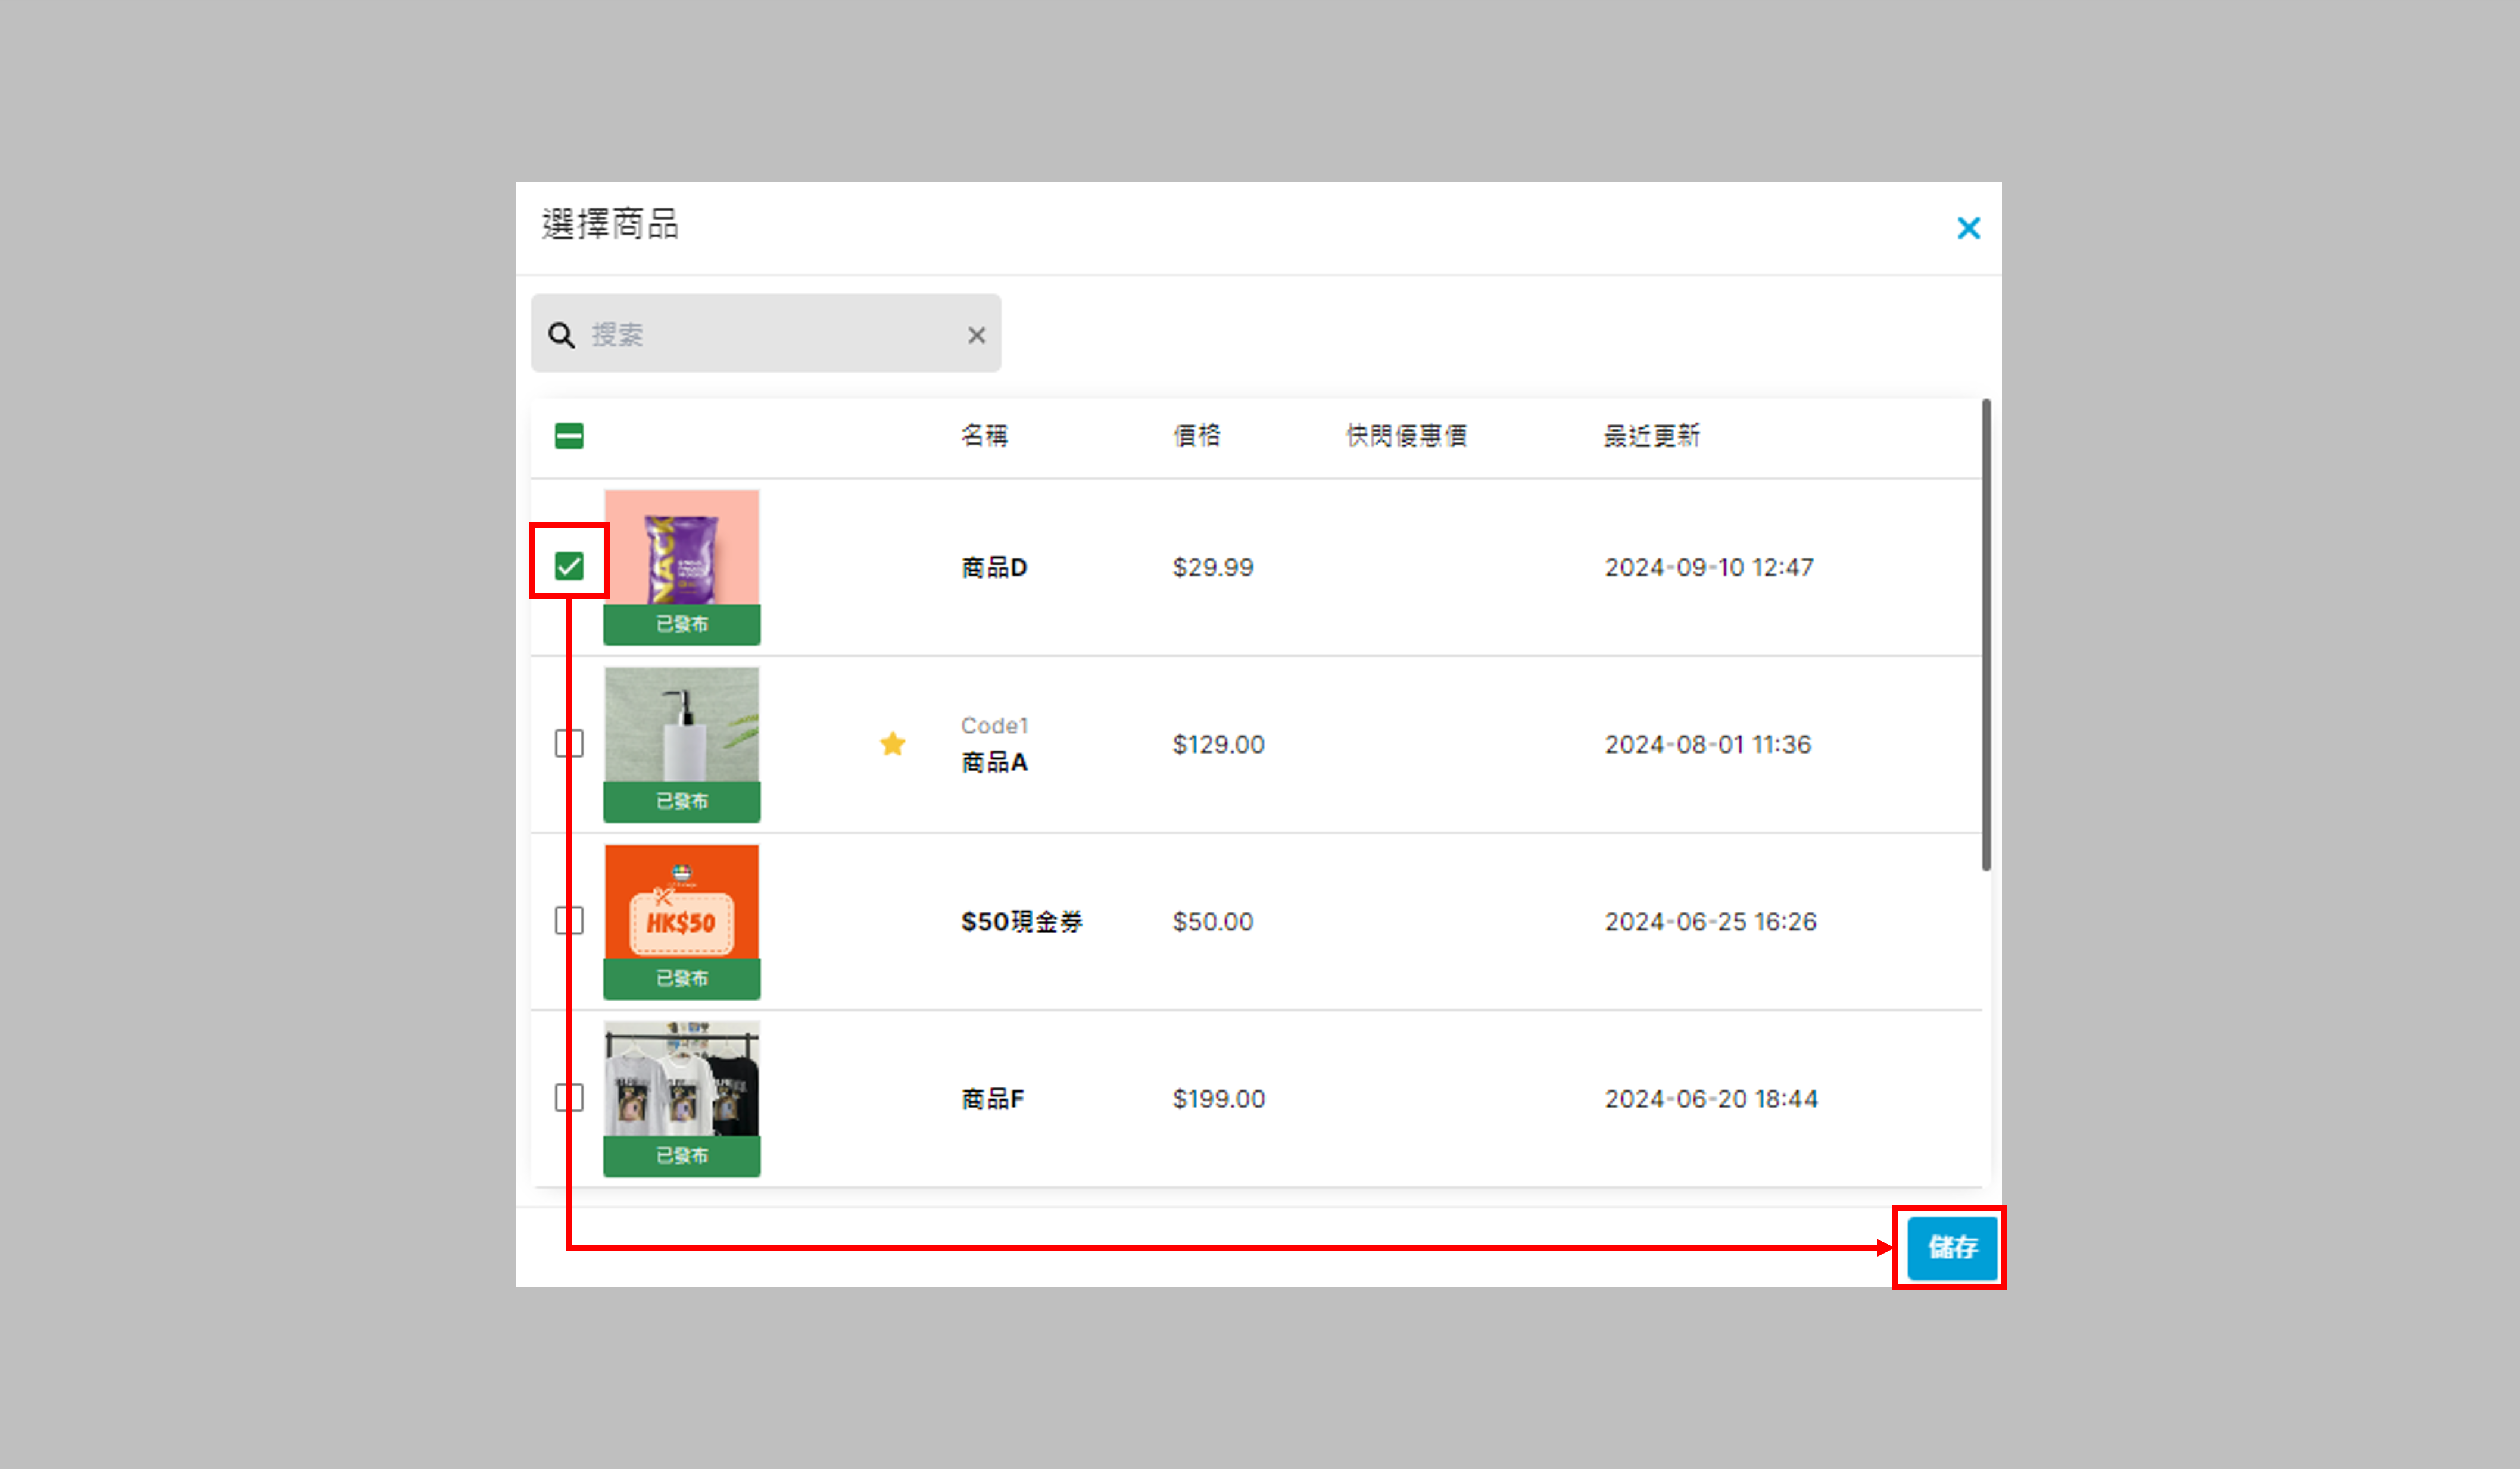
Task: Uncheck the 商品D checkbox
Action: (569, 567)
